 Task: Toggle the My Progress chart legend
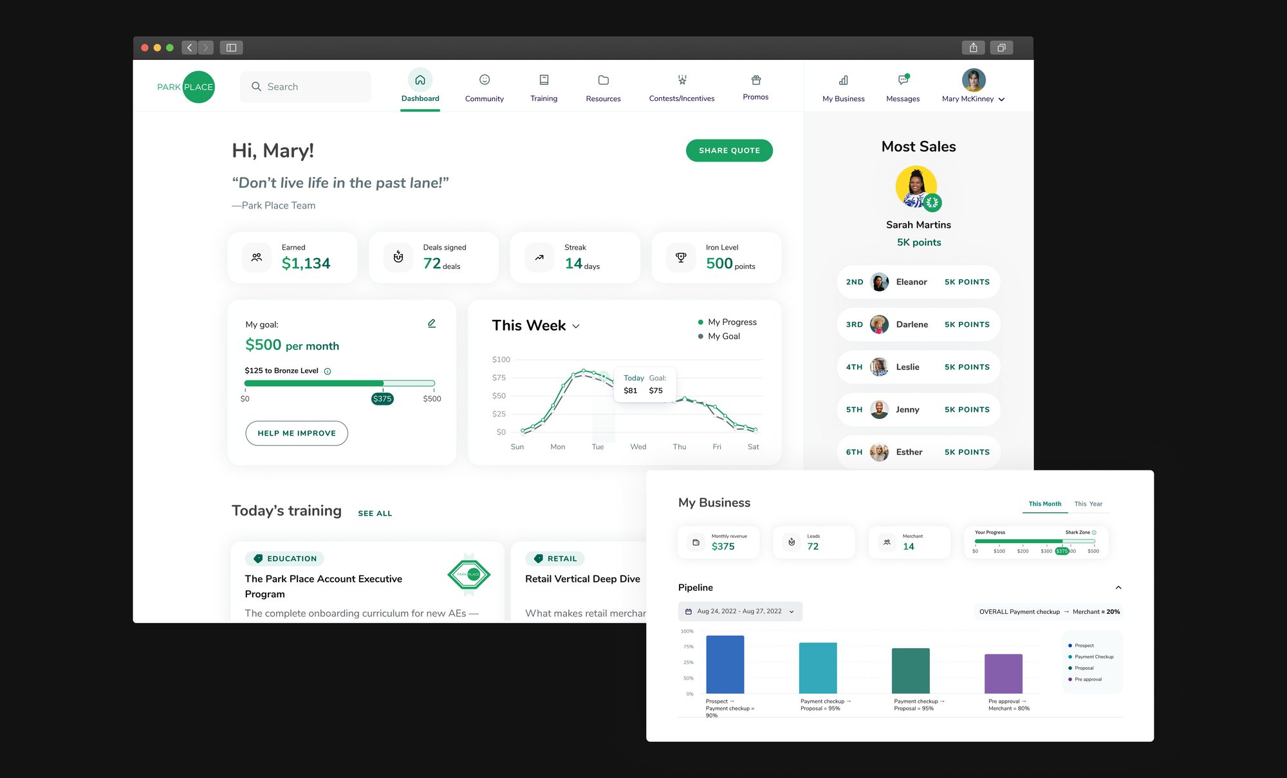pos(727,322)
